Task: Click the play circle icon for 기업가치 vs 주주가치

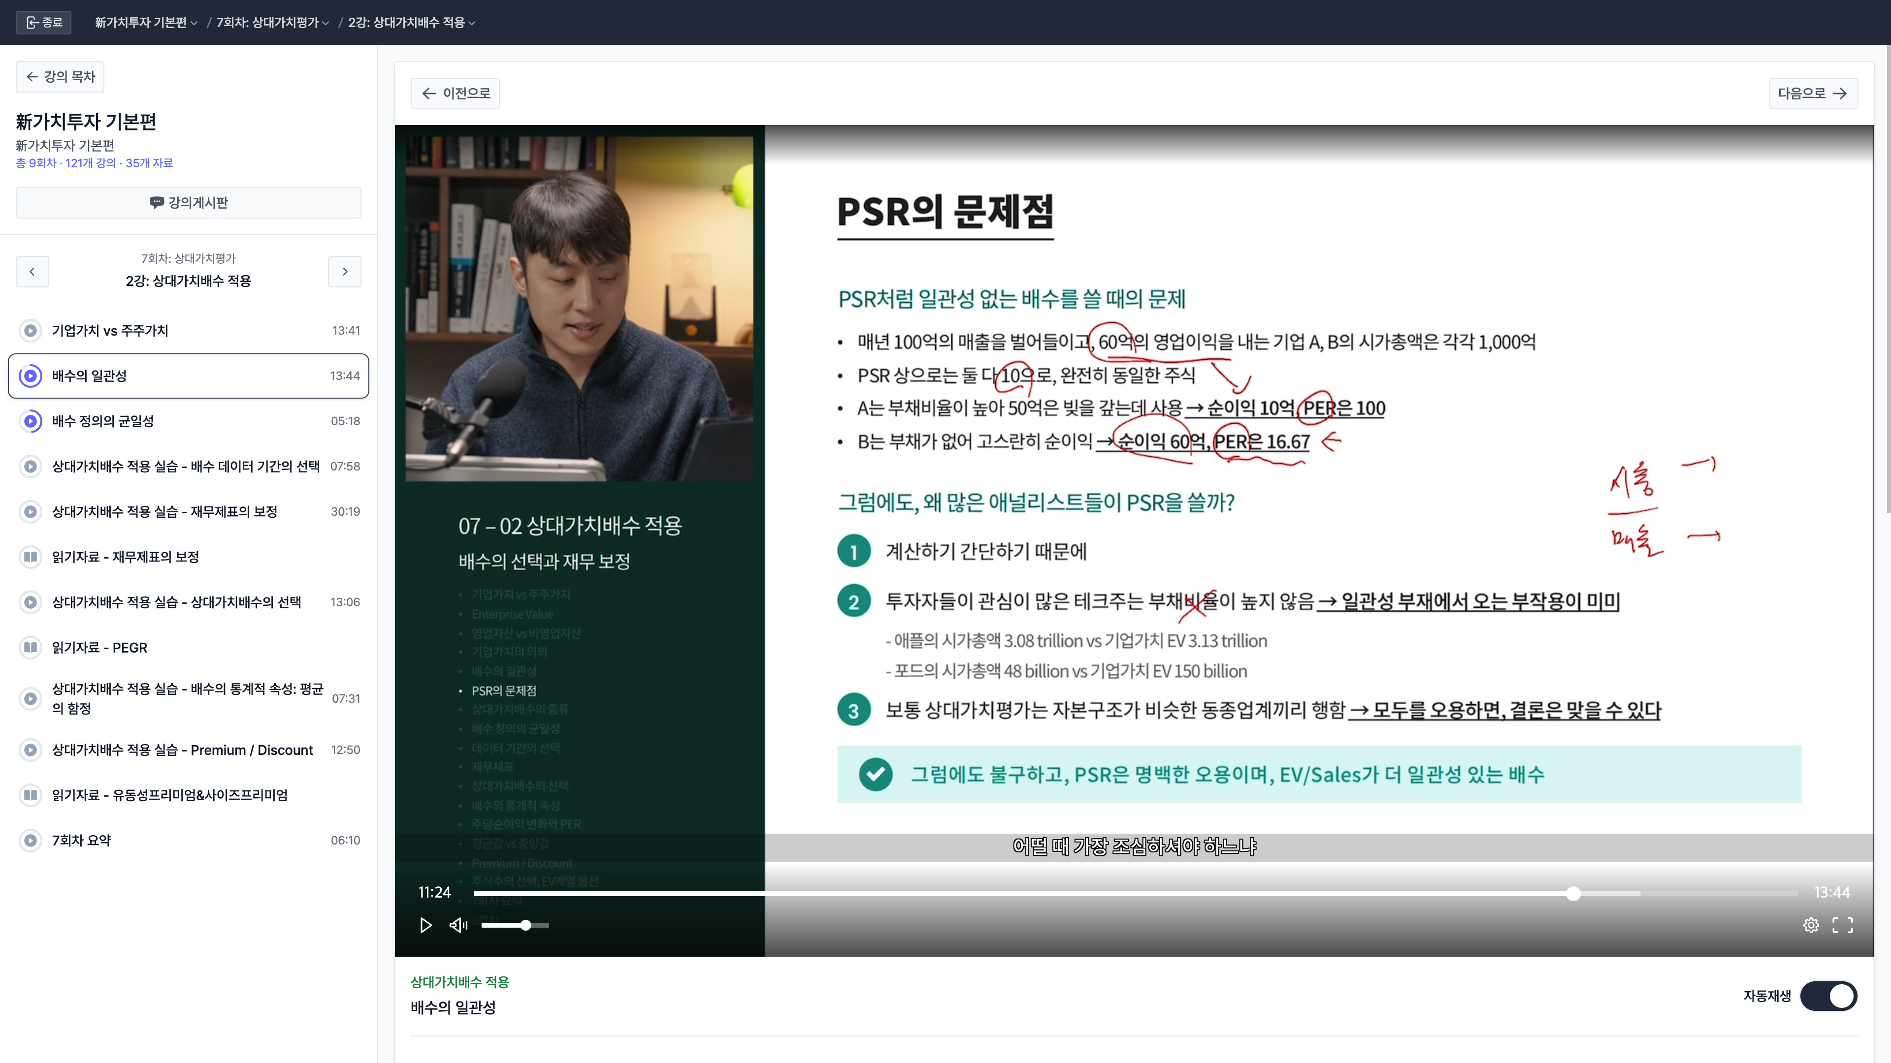Action: coord(30,330)
